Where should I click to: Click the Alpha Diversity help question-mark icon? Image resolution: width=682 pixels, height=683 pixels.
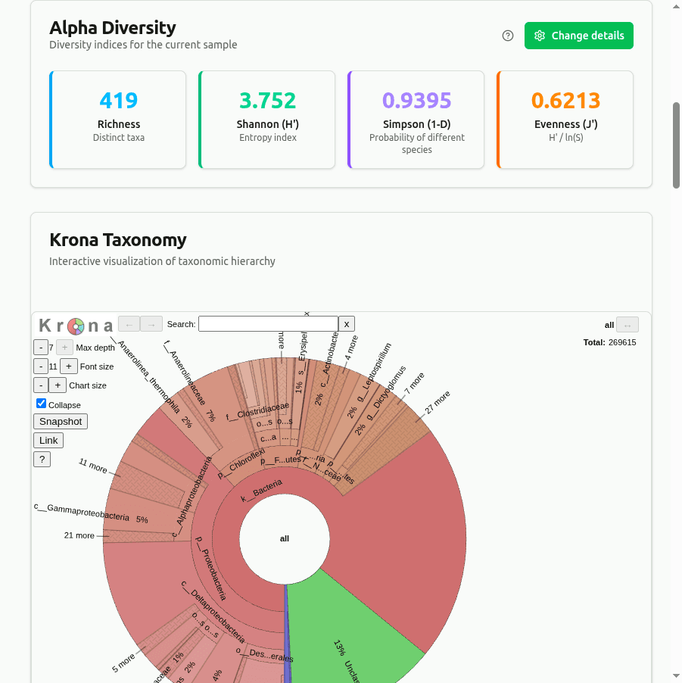pos(508,36)
